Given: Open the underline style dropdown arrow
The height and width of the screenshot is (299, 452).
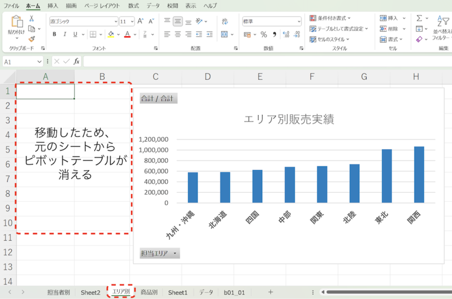Looking at the screenshot, I should (x=83, y=34).
